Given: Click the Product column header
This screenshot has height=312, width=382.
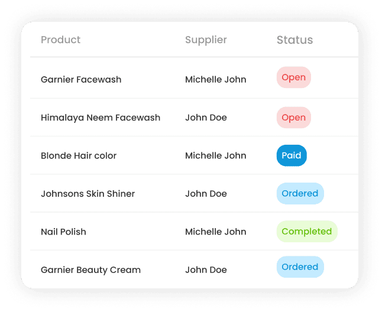Looking at the screenshot, I should [60, 40].
